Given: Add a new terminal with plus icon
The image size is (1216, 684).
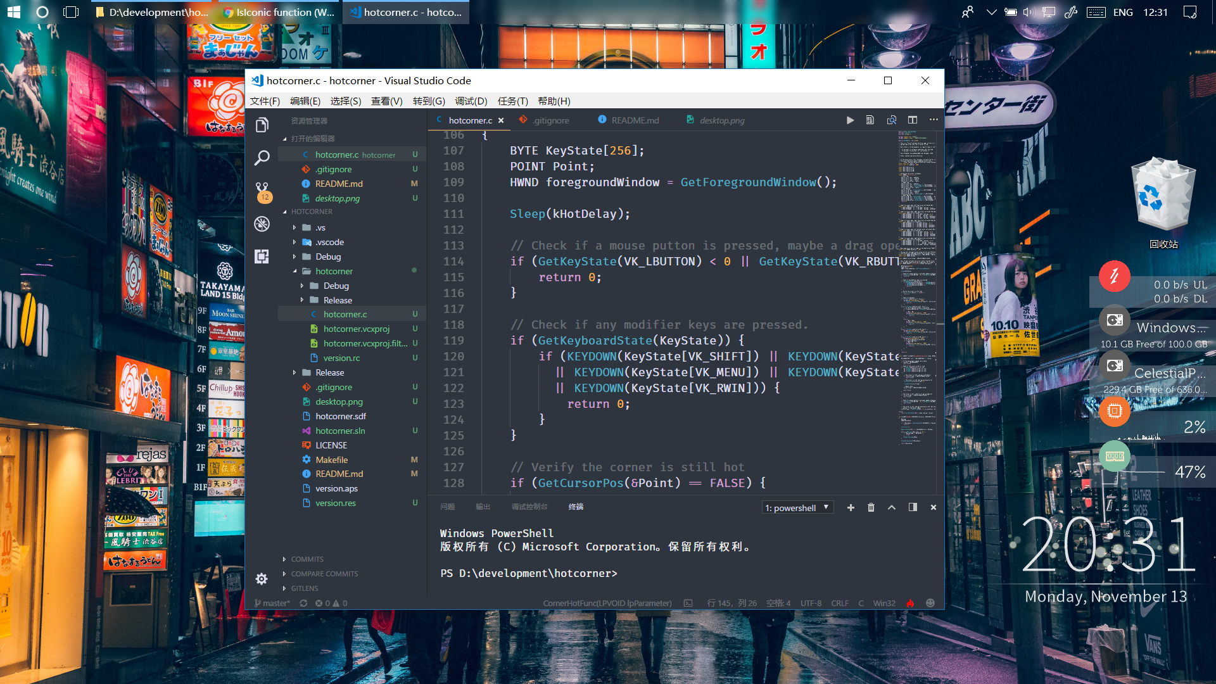Looking at the screenshot, I should (851, 507).
